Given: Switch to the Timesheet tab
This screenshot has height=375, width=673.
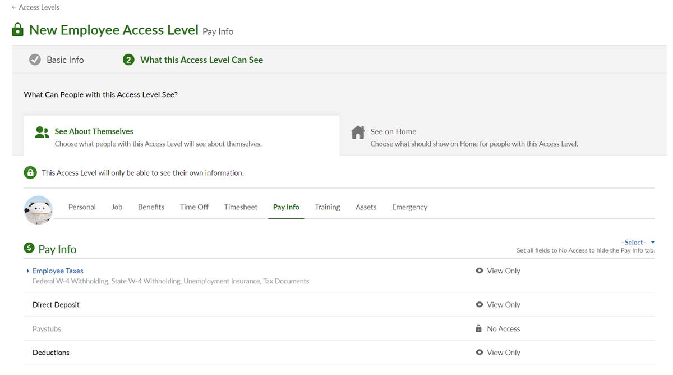Looking at the screenshot, I should pos(240,207).
